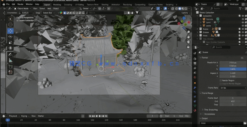Click the Resolution percentage 100% slider

pyautogui.click(x=233, y=69)
